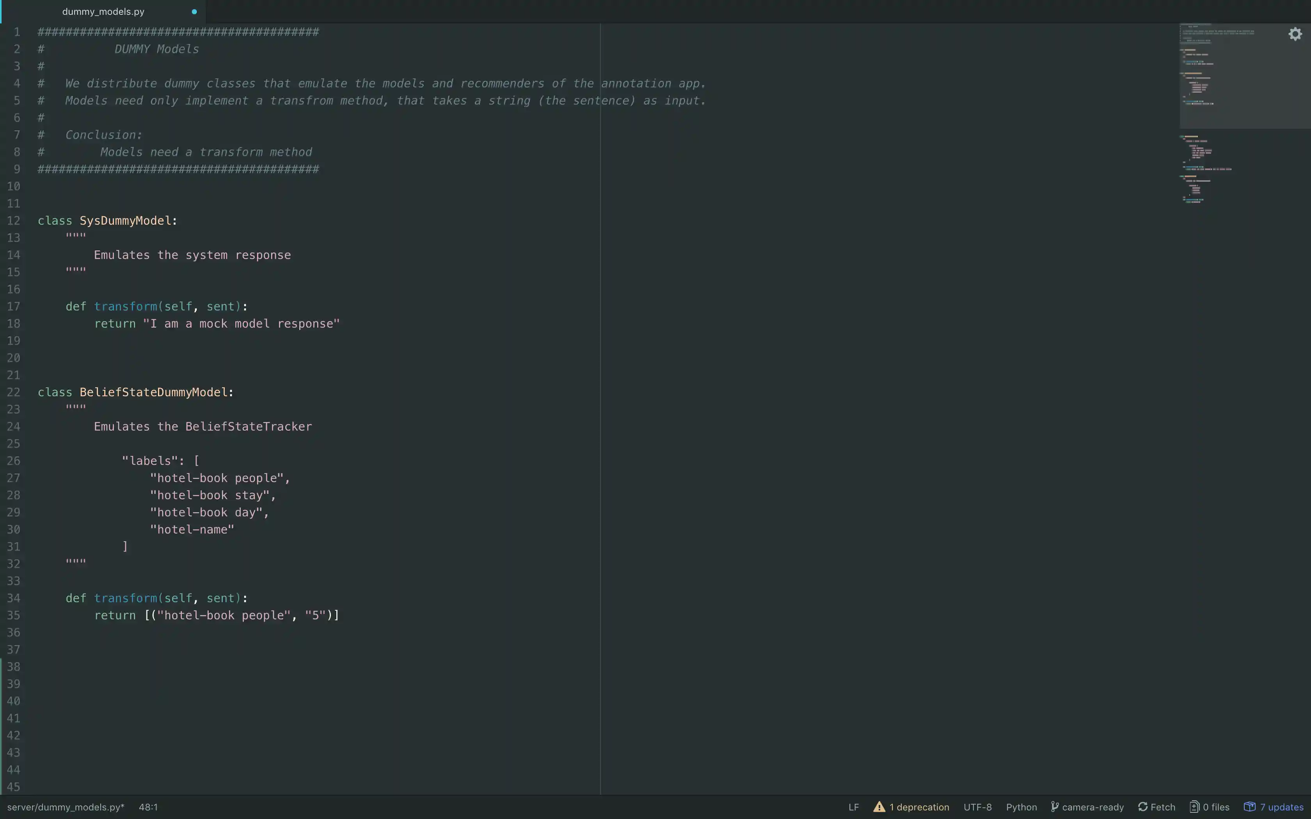
Task: Click the modified dot on dummy_models.py tab
Action: click(x=194, y=11)
